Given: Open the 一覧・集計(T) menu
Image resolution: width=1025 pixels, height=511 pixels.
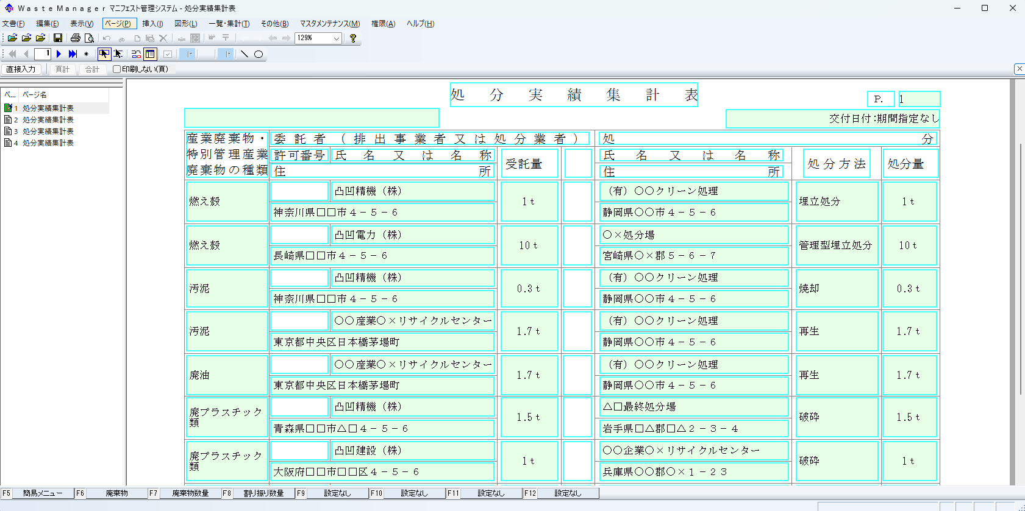Looking at the screenshot, I should [229, 24].
